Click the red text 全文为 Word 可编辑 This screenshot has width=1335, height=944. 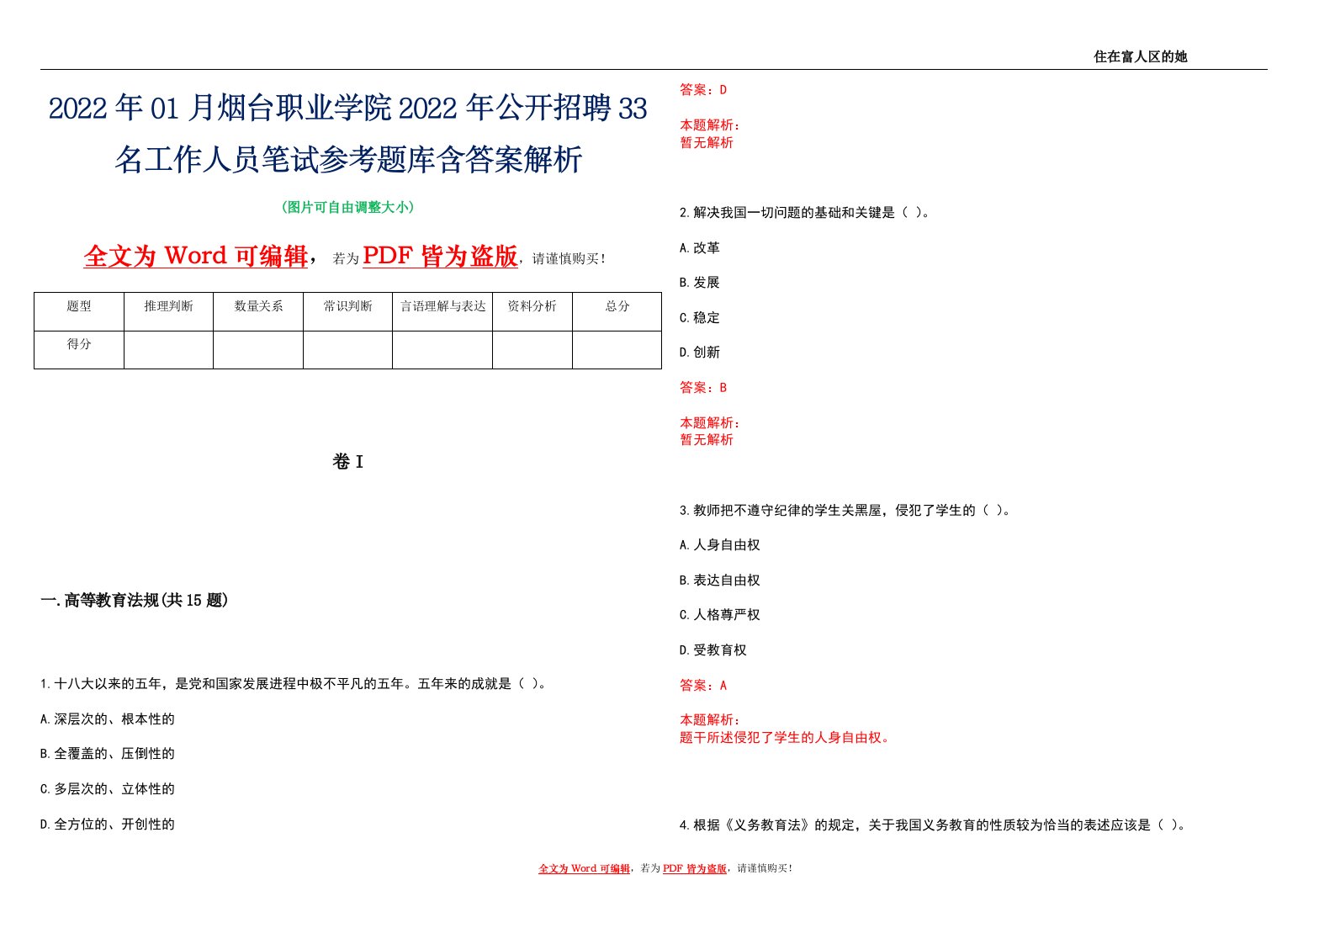click(x=196, y=256)
